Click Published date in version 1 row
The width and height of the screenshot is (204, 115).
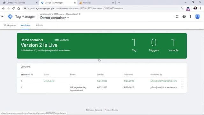click(129, 87)
